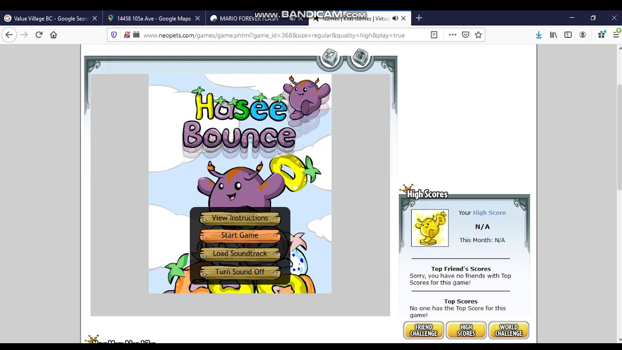Close the Value Village BC tab
Viewport: 622px width, 350px height.
pyautogui.click(x=95, y=18)
